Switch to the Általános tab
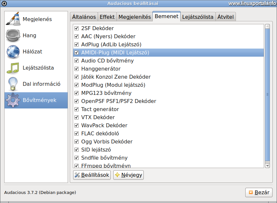Image resolution: width=277 pixels, height=203 pixels. (84, 17)
